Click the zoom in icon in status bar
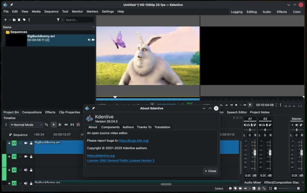 298,188
